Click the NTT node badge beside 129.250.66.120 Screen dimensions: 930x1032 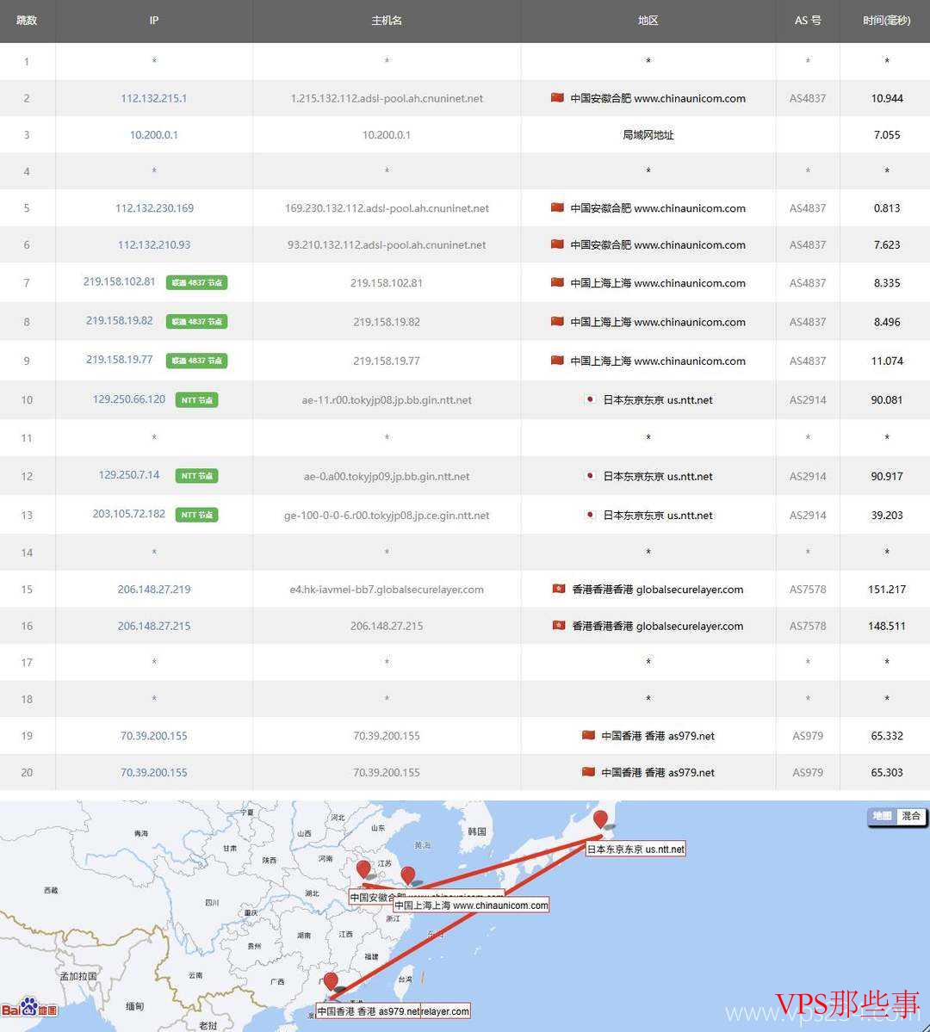pos(196,399)
